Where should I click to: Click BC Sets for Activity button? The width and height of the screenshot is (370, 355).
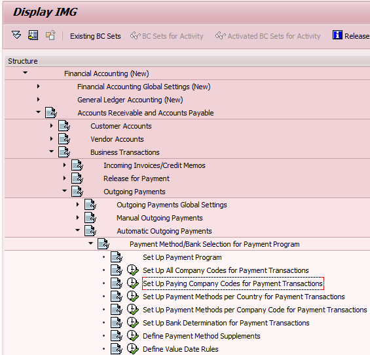pyautogui.click(x=167, y=36)
